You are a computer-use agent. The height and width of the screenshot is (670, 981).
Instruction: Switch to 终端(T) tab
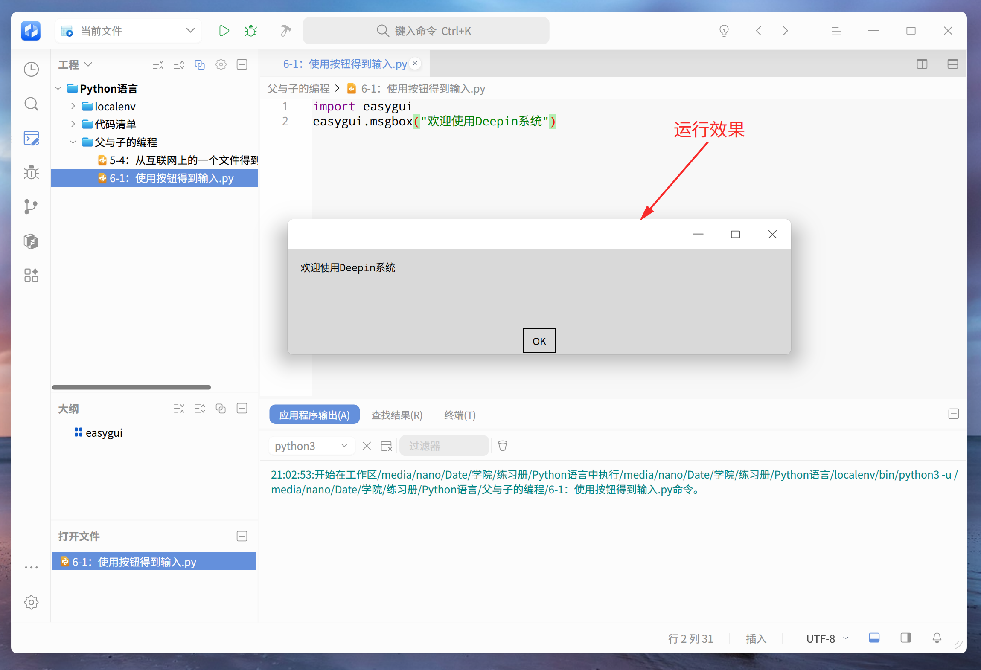[460, 415]
